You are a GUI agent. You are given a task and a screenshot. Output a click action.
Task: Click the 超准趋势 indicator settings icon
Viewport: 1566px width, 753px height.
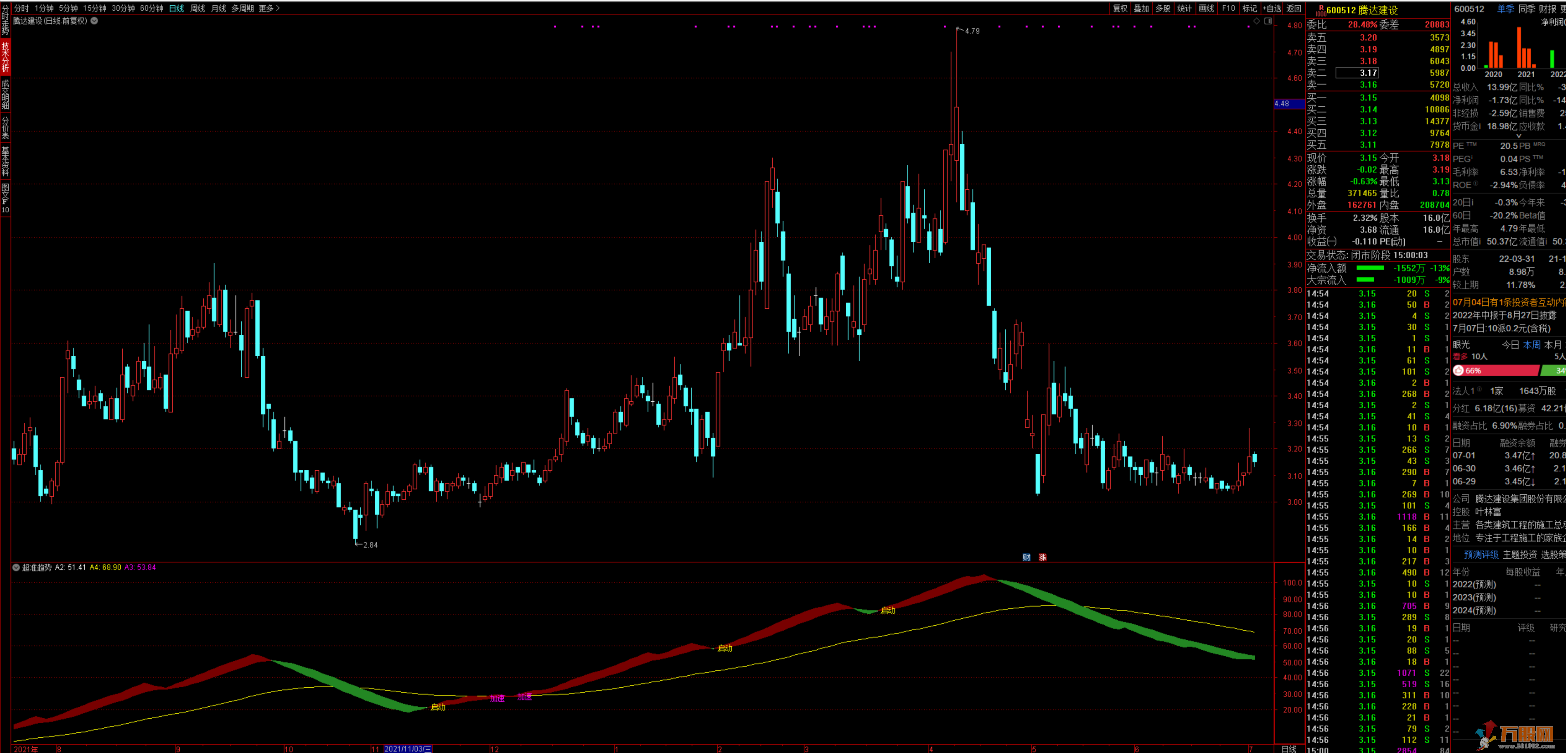(17, 567)
